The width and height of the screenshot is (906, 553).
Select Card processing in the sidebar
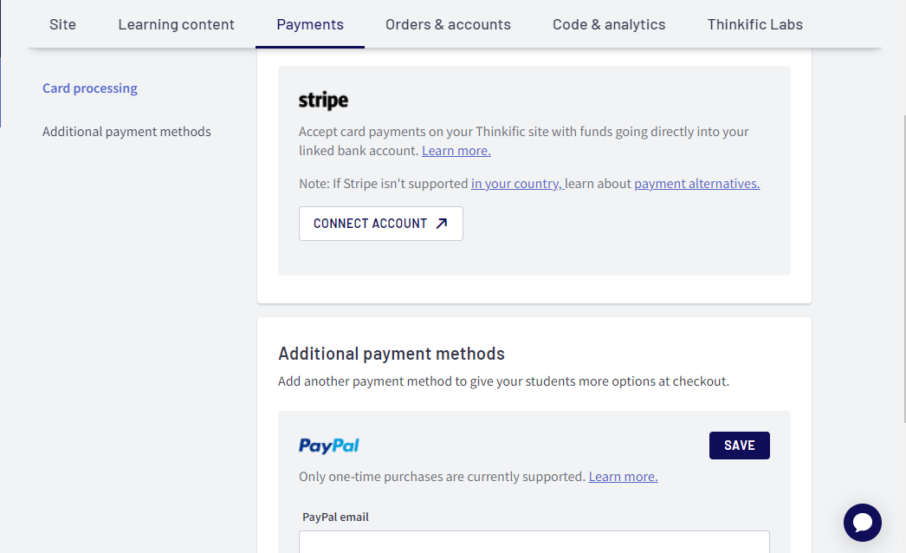[90, 88]
